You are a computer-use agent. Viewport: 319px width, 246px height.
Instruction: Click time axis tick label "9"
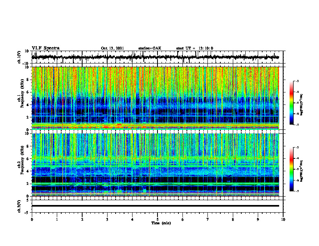tap(258, 219)
